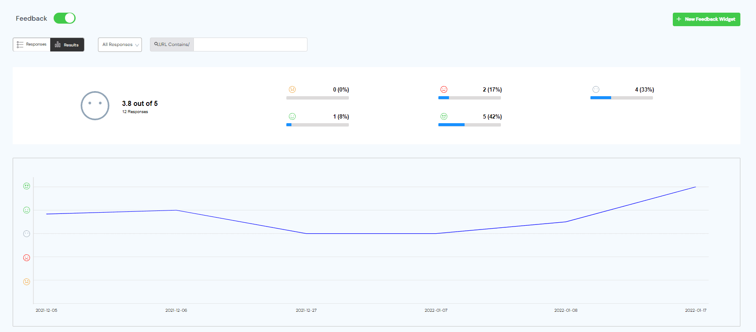Click the orange angry face beside 0 (0%)

(292, 89)
